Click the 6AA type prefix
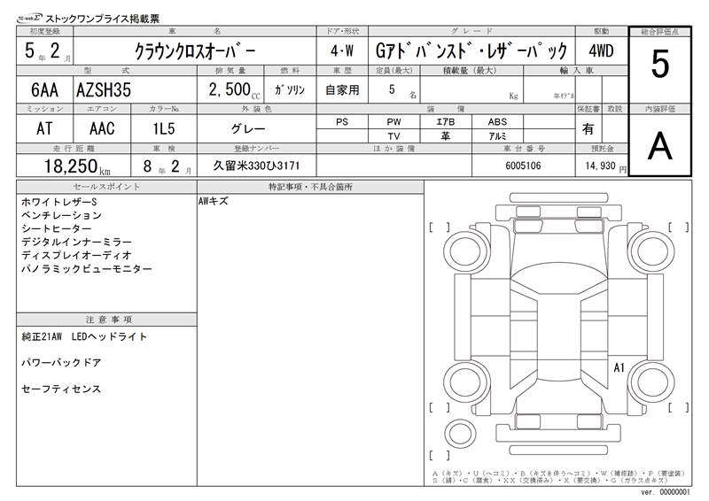The width and height of the screenshot is (709, 501). pos(45,90)
